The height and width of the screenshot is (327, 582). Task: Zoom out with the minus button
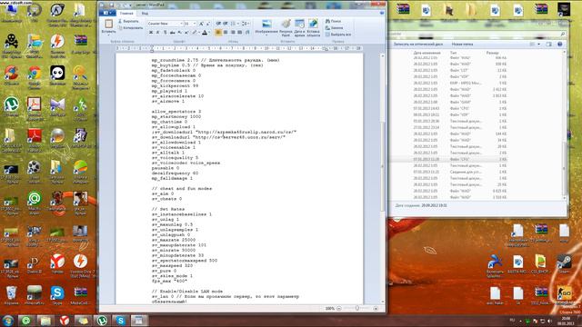pos(339,308)
